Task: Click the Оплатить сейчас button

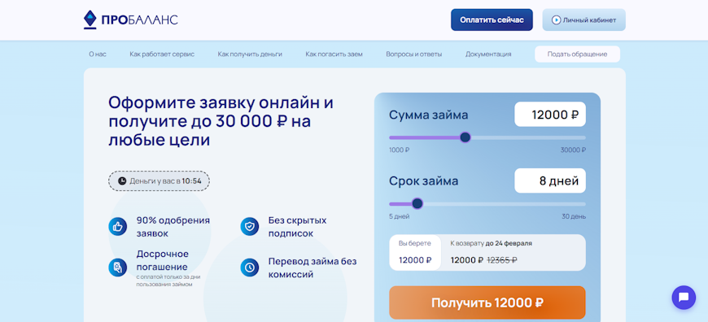Action: (x=492, y=20)
